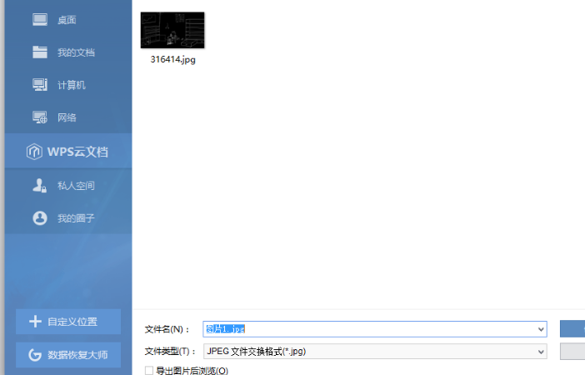Select the 私人空间 private space icon
The width and height of the screenshot is (585, 375).
pos(39,186)
